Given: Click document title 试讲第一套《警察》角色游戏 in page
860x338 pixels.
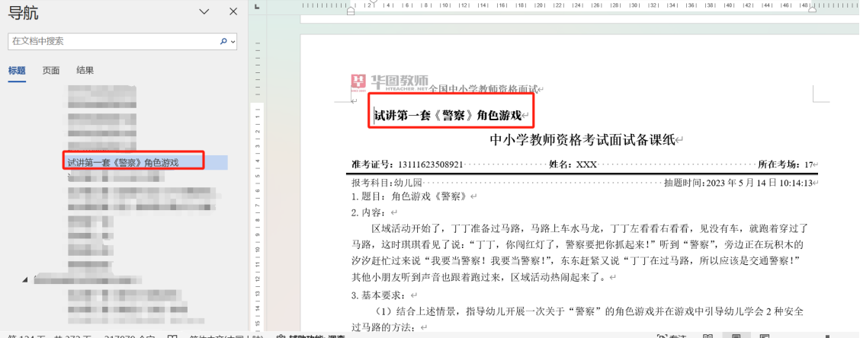Looking at the screenshot, I should click(448, 116).
